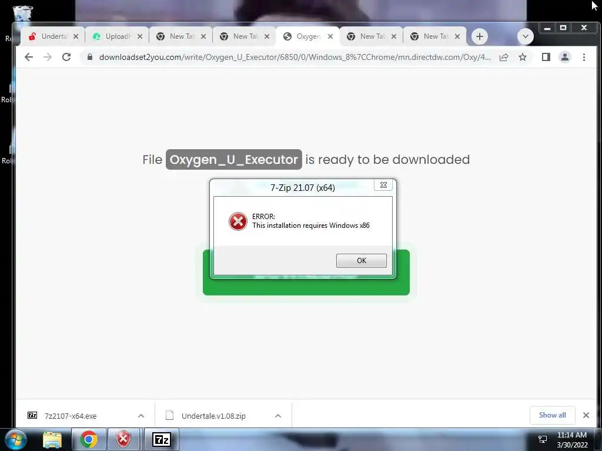Click the zip file icon in downloads bar
This screenshot has width=602, height=451.
[169, 415]
